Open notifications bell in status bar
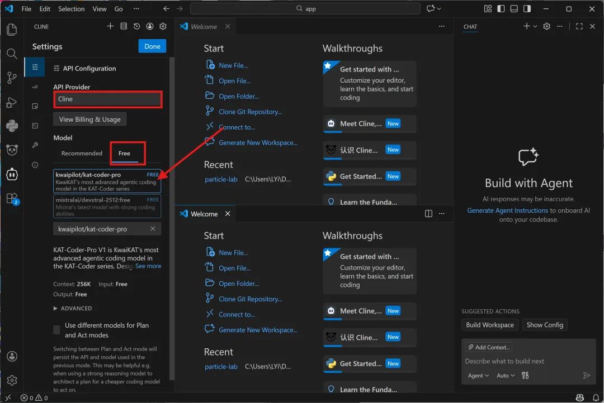 tap(596, 397)
